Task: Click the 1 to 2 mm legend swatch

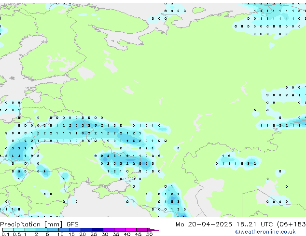Action: 30,230
